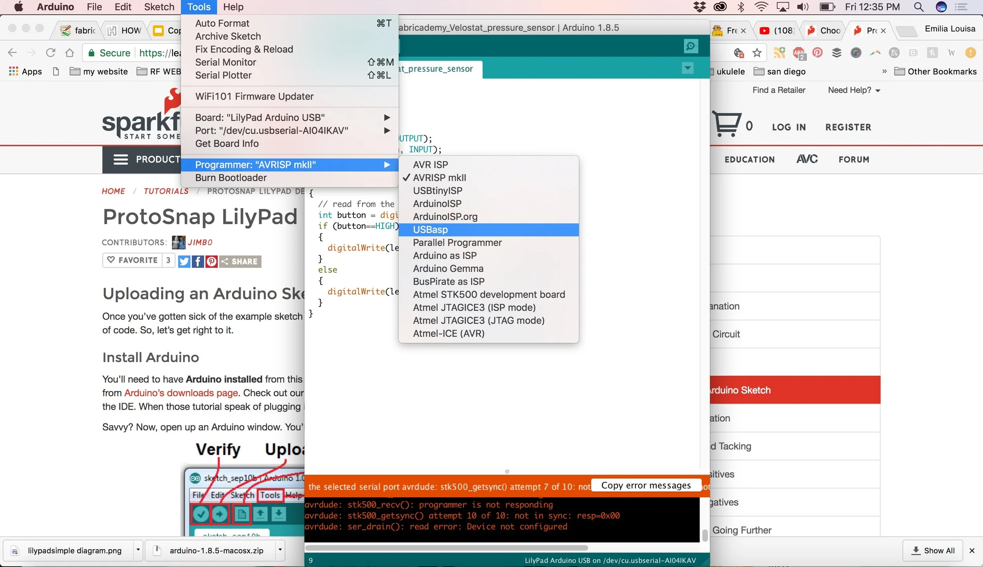Click the Chrome address bar URL
This screenshot has height=567, width=983.
[160, 52]
